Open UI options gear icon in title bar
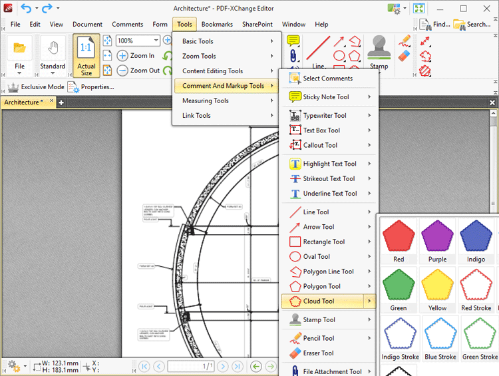The height and width of the screenshot is (376, 499). pos(394,9)
